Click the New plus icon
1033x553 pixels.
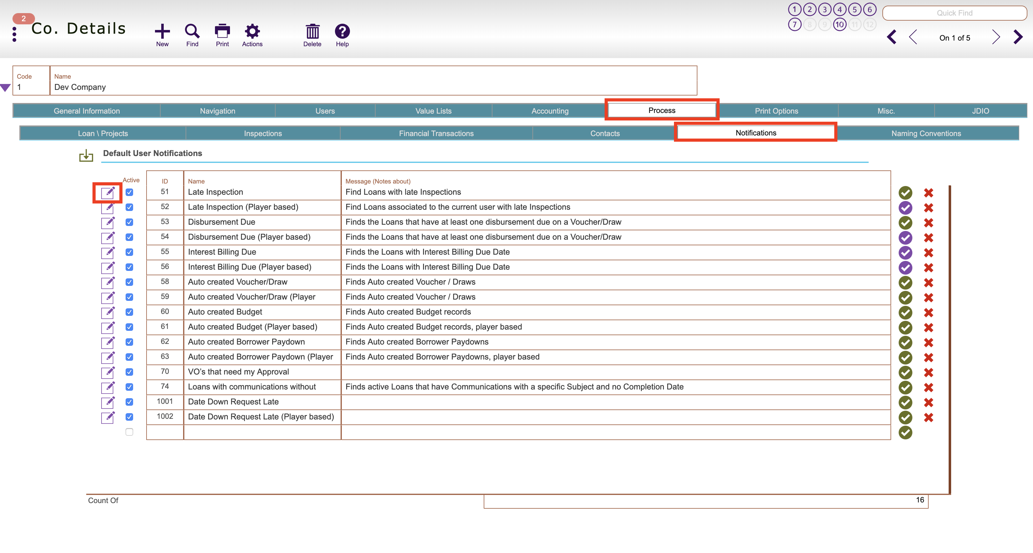(162, 31)
